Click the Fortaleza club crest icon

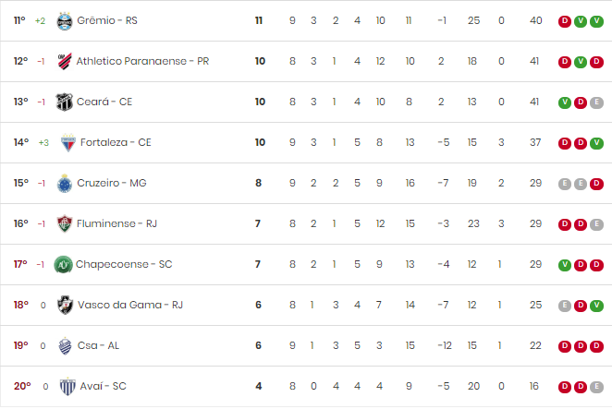coord(67,143)
